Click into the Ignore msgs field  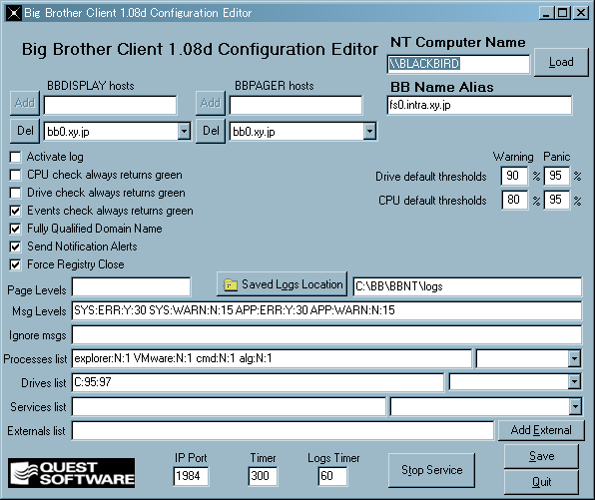tap(326, 335)
